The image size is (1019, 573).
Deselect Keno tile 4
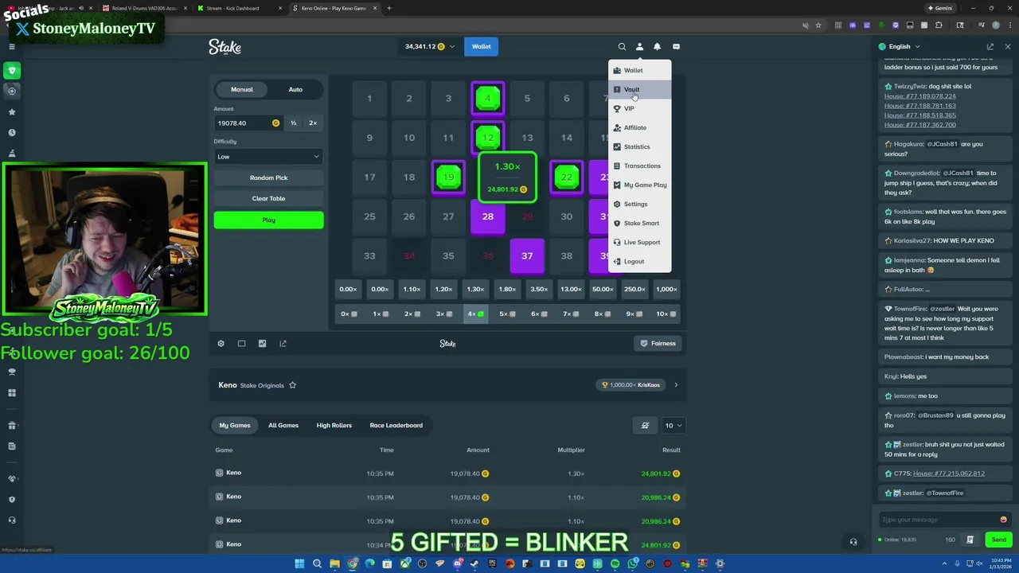point(488,99)
